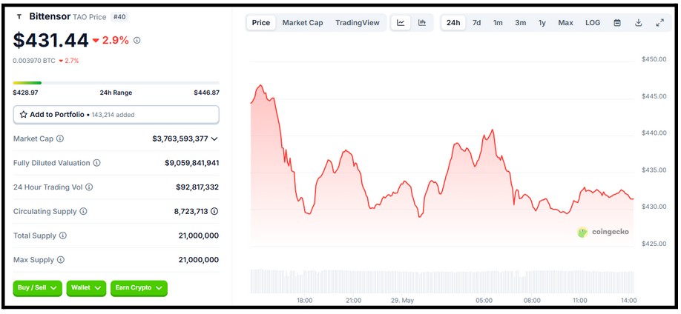This screenshot has height=314, width=681.
Task: Click the 24h Range progress bar
Action: coord(116,83)
